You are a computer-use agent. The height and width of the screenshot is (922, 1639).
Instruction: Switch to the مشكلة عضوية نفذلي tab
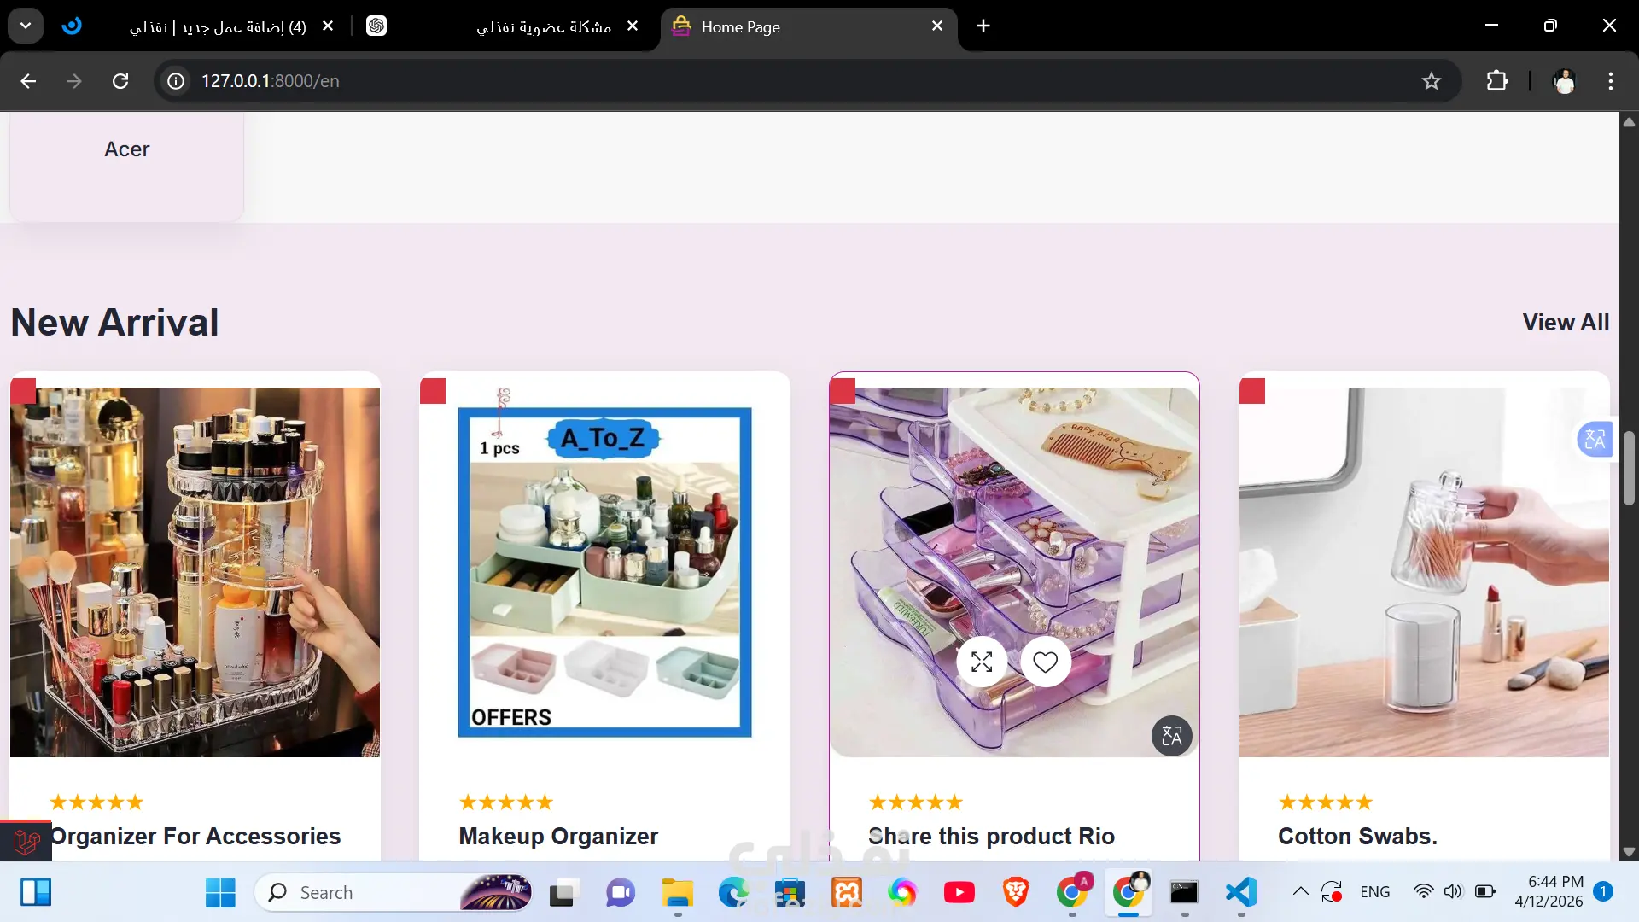pos(543,27)
